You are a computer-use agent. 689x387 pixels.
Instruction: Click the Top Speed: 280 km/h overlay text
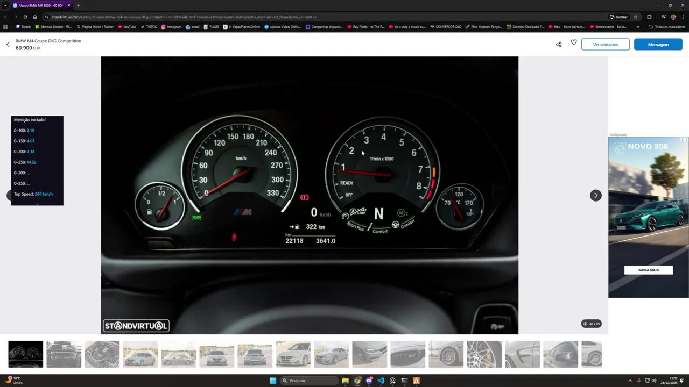(x=33, y=194)
